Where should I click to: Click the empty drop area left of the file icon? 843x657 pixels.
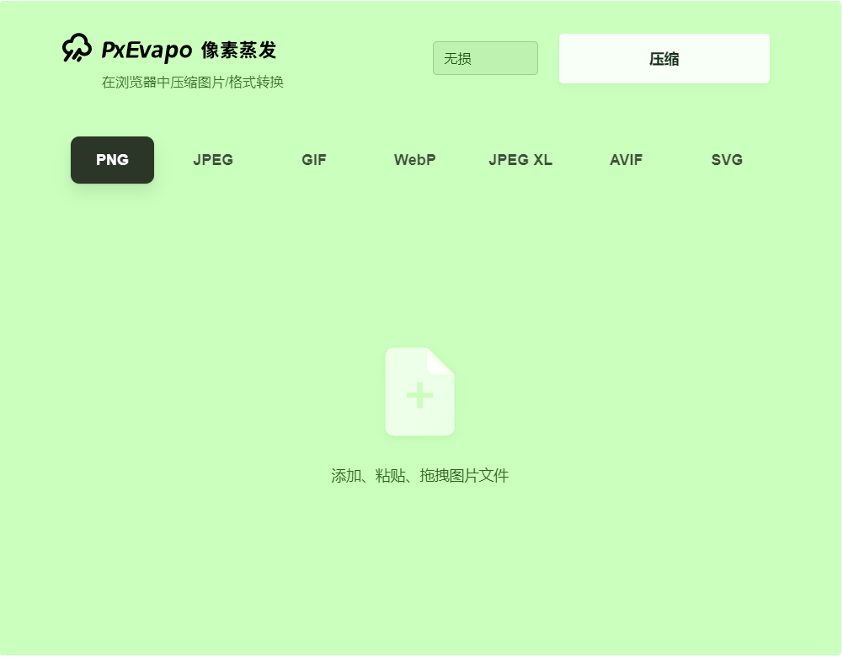211,392
